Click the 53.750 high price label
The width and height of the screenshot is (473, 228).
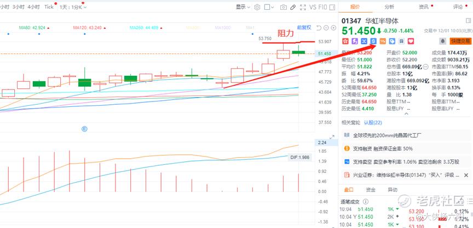(x=265, y=38)
